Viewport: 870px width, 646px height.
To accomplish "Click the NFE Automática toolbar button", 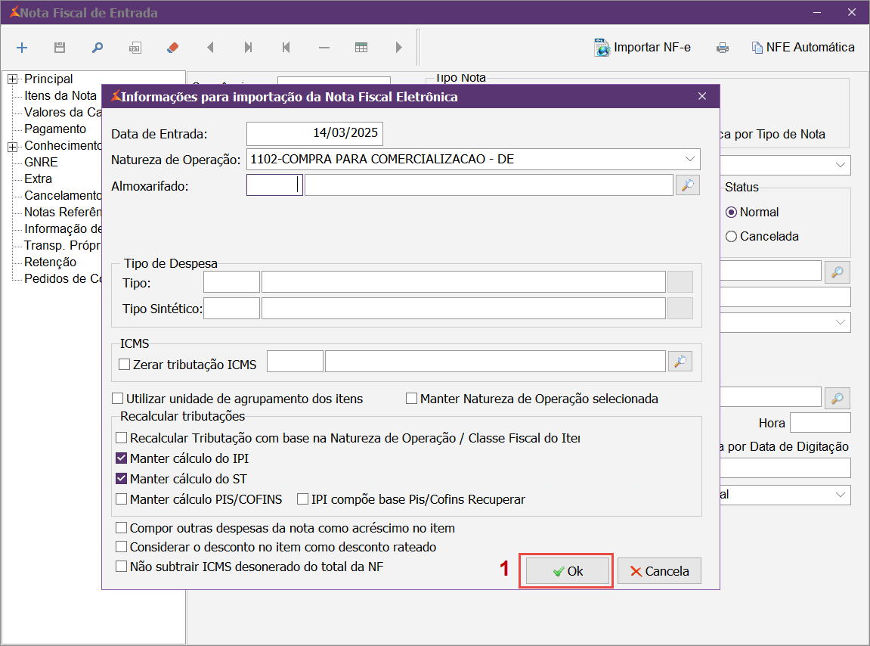I will pos(803,48).
